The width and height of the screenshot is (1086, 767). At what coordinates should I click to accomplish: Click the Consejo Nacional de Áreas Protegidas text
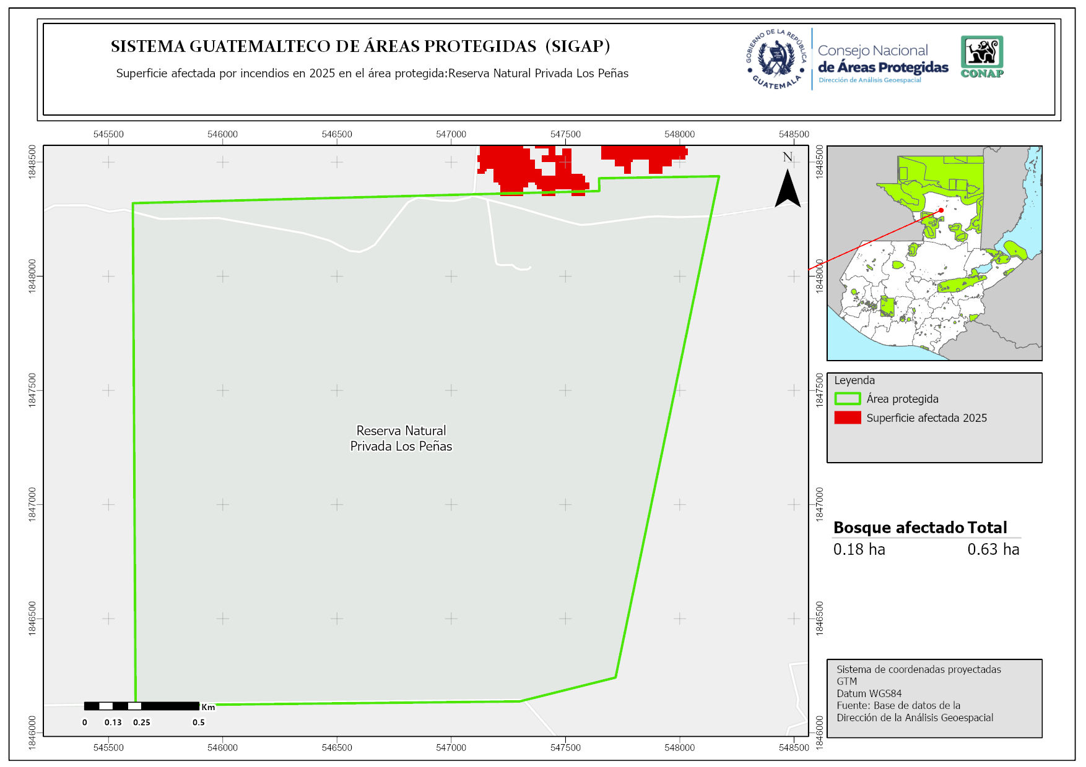(x=882, y=59)
